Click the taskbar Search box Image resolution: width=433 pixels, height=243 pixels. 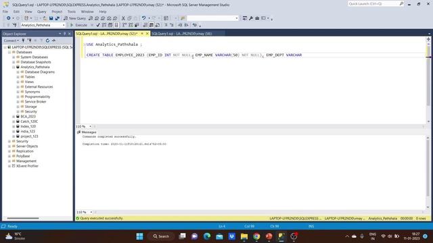(161, 236)
